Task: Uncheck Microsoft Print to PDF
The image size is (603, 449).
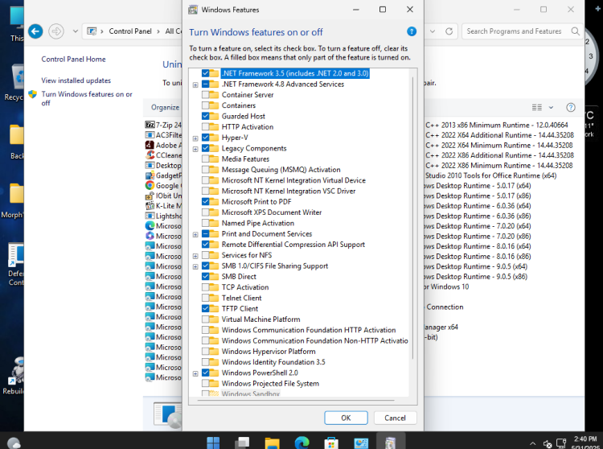Action: point(205,202)
